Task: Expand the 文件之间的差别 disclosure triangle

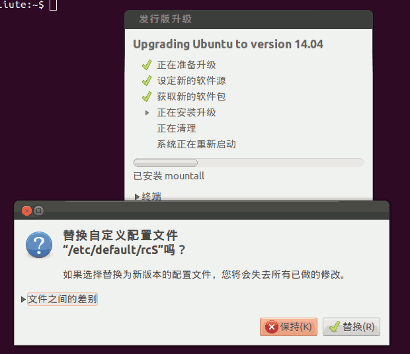Action: pyautogui.click(x=23, y=299)
